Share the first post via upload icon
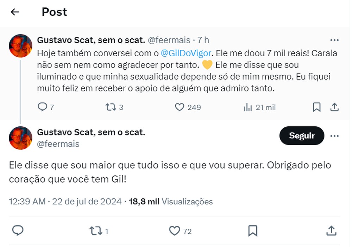The width and height of the screenshot is (352, 247). point(335,107)
